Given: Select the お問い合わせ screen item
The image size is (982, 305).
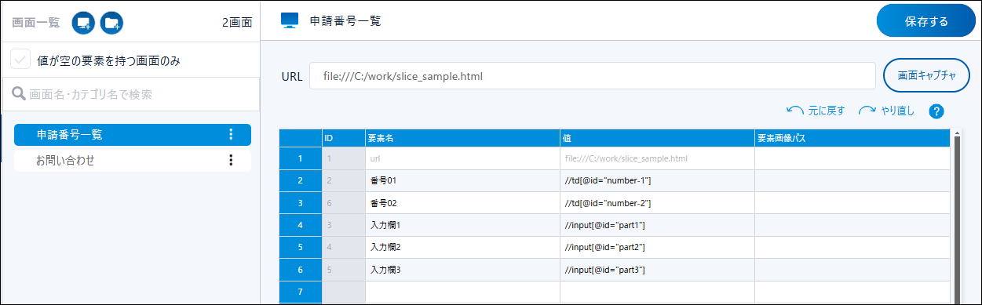Looking at the screenshot, I should coord(133,160).
